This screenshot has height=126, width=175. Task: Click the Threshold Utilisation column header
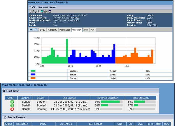click(x=108, y=98)
